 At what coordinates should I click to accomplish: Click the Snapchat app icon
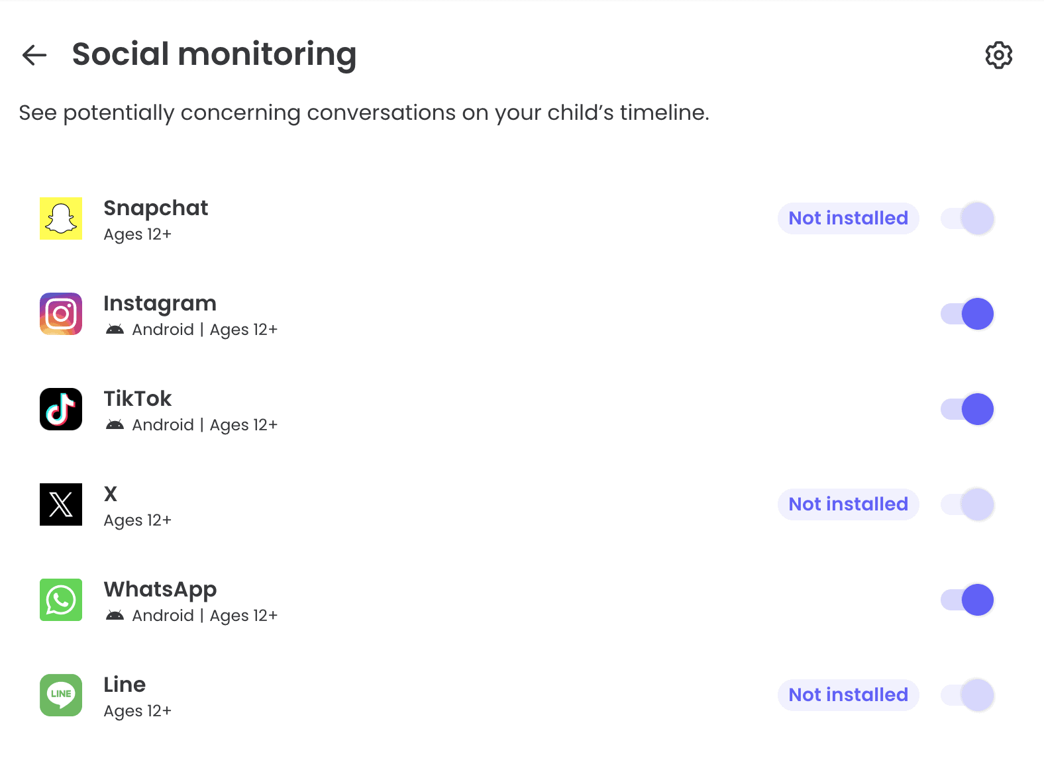60,218
